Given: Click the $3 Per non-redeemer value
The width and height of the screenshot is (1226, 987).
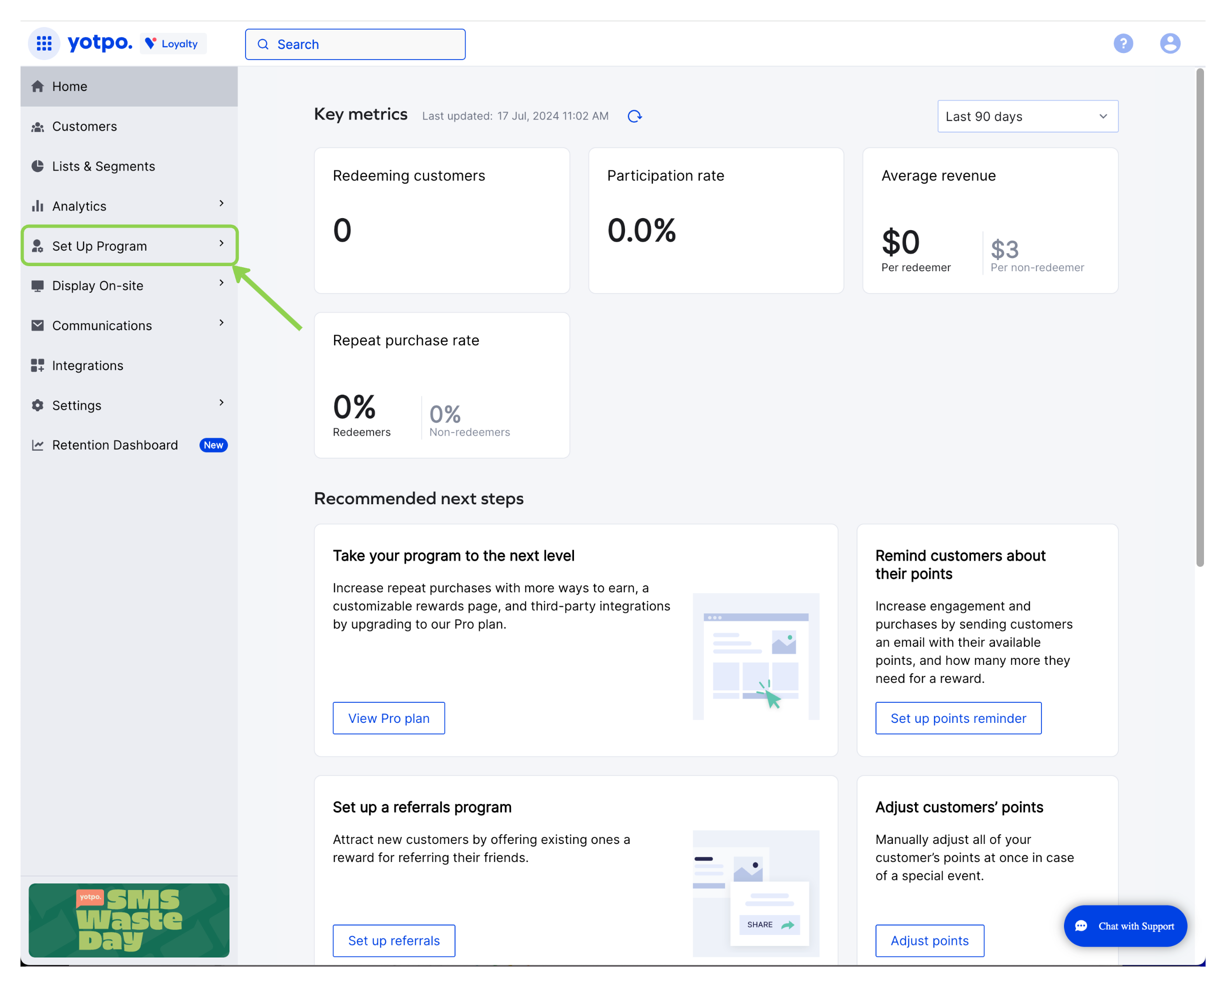Looking at the screenshot, I should click(1004, 249).
